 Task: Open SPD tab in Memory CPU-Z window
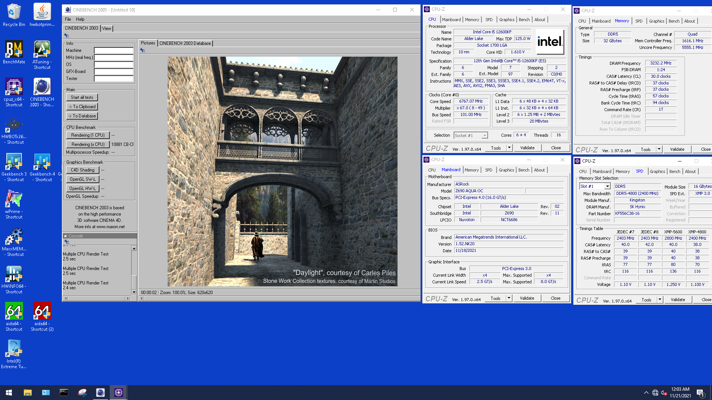pos(639,21)
